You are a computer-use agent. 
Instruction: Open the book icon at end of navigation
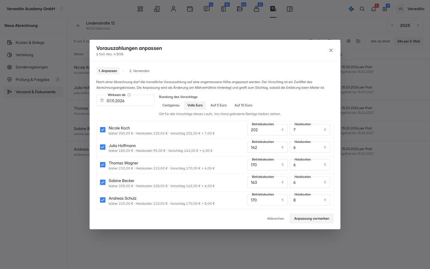click(290, 9)
